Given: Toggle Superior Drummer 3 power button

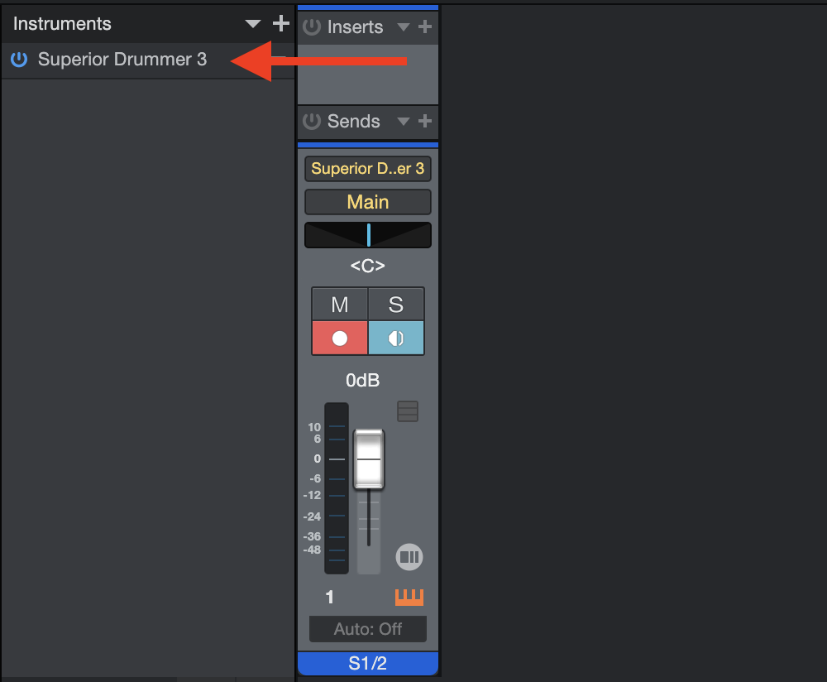Looking at the screenshot, I should [19, 59].
